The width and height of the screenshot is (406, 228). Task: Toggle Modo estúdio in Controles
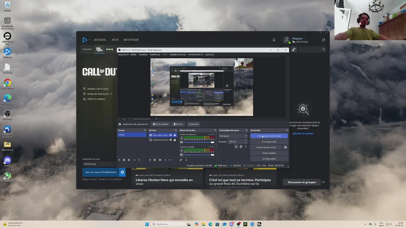[269, 153]
